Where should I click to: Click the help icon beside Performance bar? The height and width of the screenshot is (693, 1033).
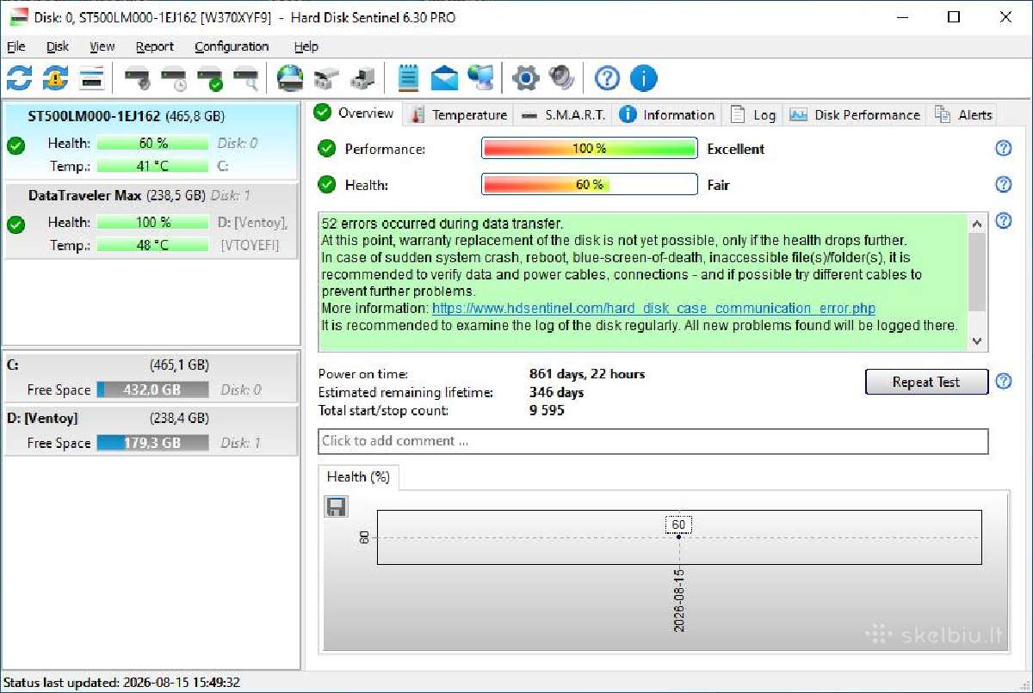[x=1003, y=149]
